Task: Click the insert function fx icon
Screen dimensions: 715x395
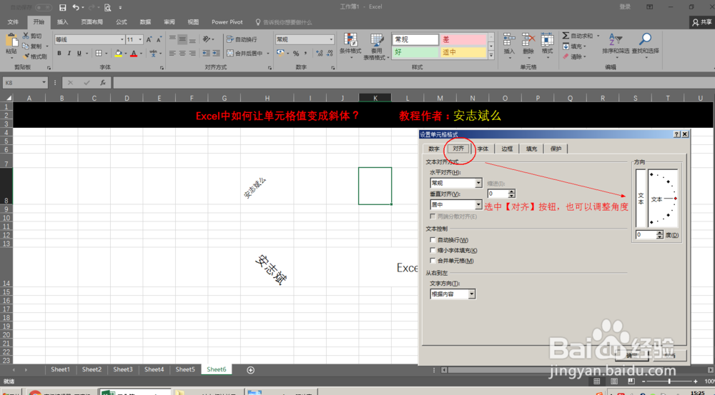Action: [x=103, y=82]
